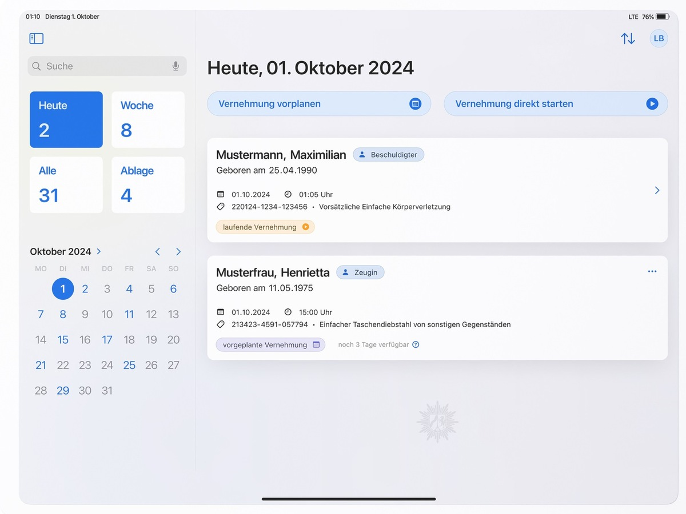Toggle the sidebar panel icon
This screenshot has width=686, height=514.
(37, 38)
